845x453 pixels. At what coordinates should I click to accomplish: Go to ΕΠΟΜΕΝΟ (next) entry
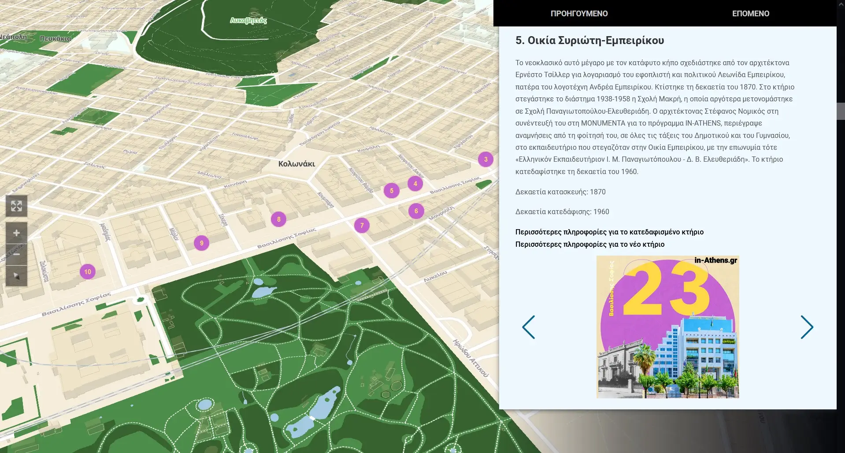click(751, 14)
